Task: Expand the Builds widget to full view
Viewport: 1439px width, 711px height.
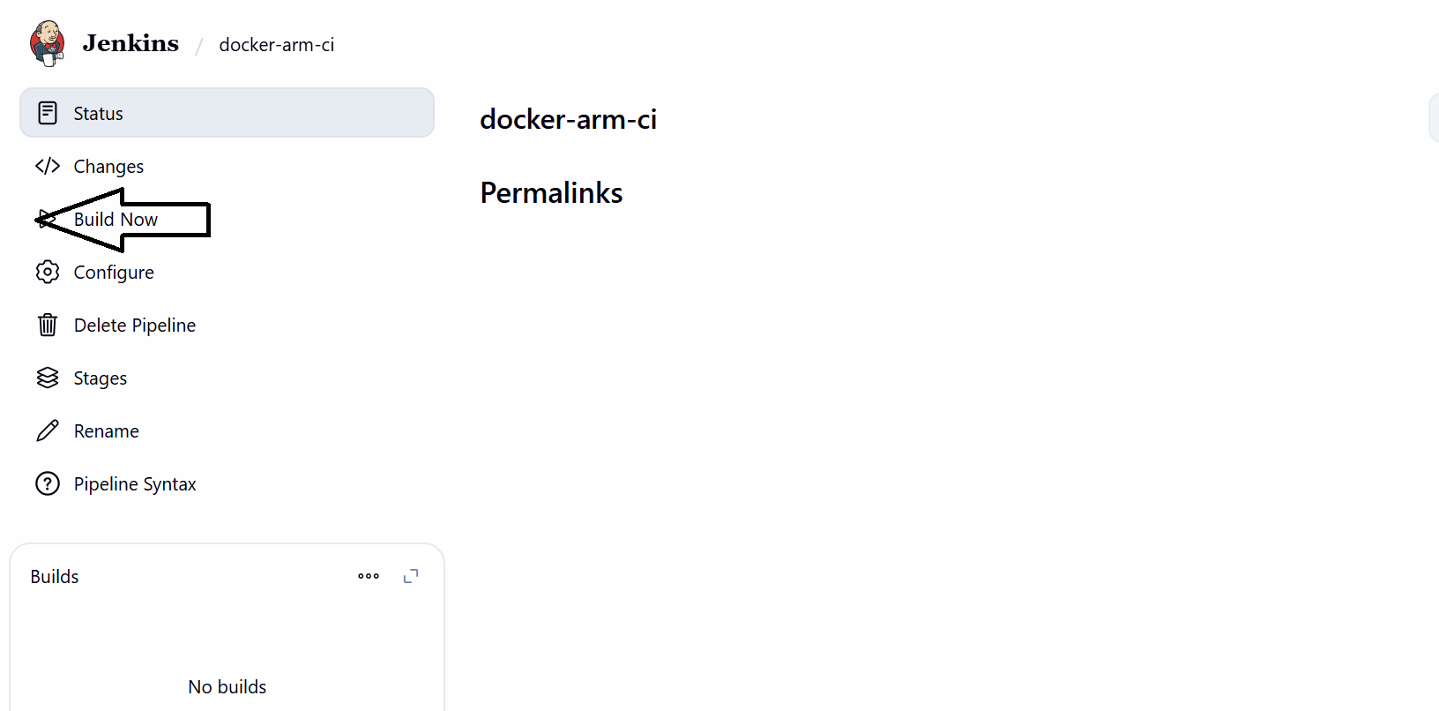Action: (x=410, y=575)
